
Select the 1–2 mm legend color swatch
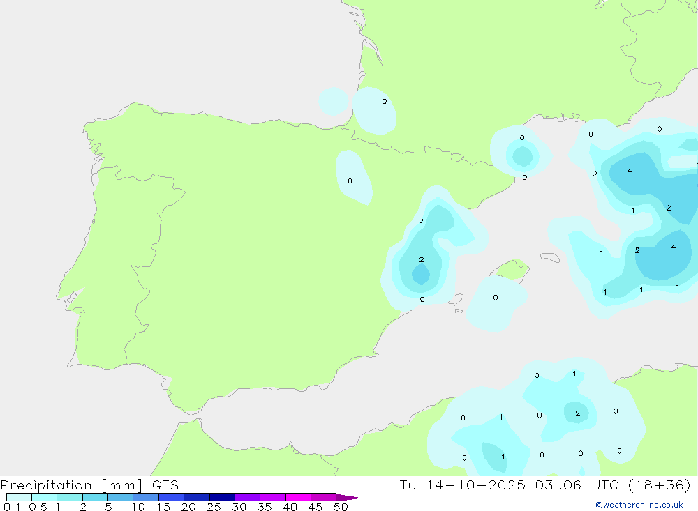point(69,497)
